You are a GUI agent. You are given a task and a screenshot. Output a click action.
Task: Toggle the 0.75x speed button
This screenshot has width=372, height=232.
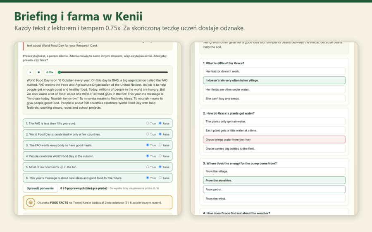point(50,72)
